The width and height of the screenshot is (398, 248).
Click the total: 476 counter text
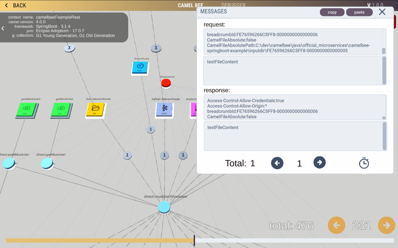coord(291,226)
